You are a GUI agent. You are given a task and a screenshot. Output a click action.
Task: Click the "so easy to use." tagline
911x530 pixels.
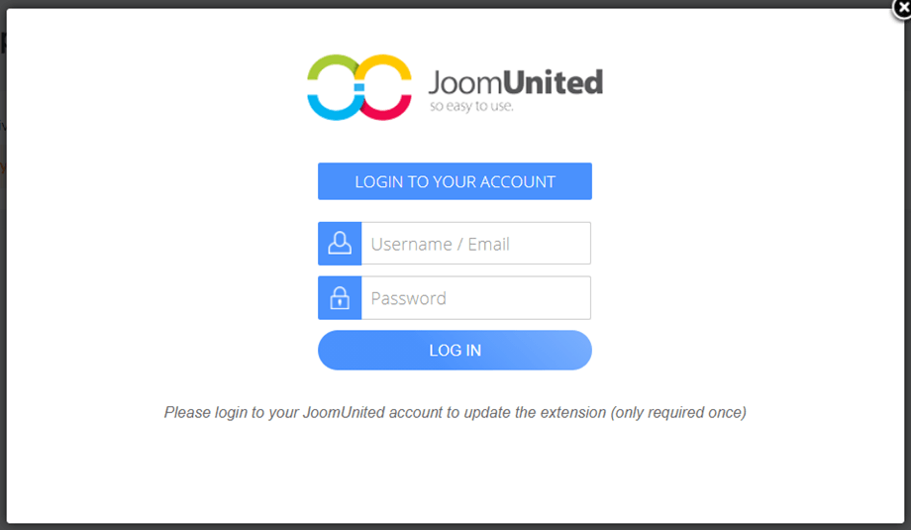click(x=471, y=106)
